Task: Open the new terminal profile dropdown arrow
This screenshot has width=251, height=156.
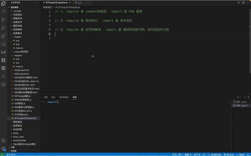Action: (241, 97)
